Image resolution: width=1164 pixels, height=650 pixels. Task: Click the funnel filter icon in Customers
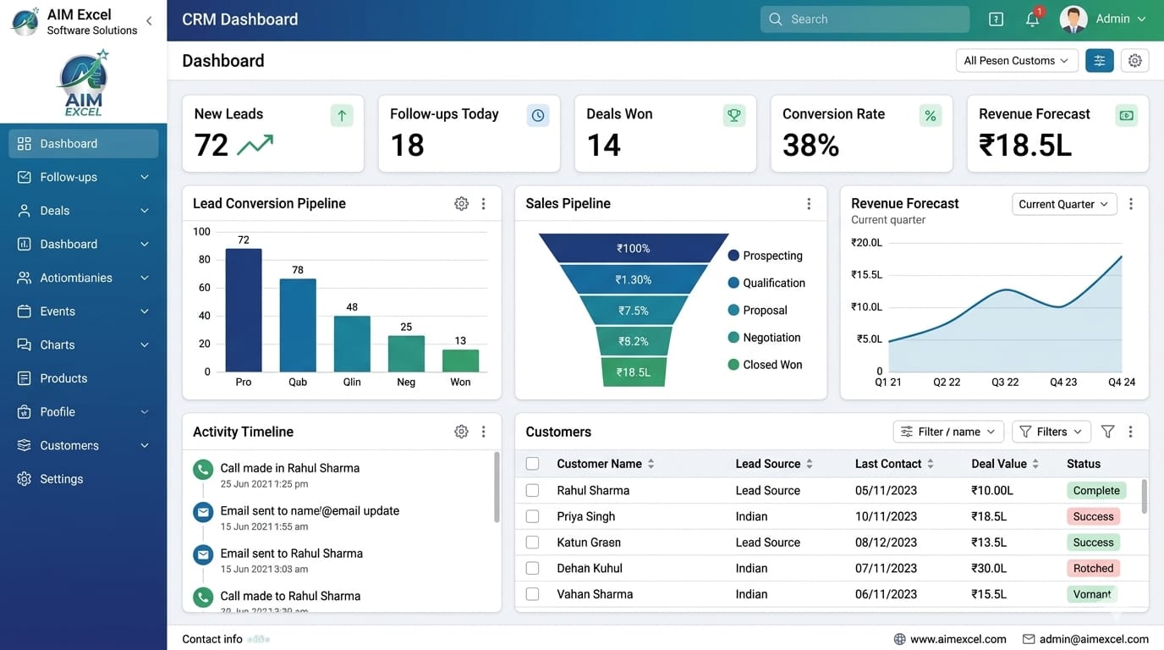point(1108,432)
